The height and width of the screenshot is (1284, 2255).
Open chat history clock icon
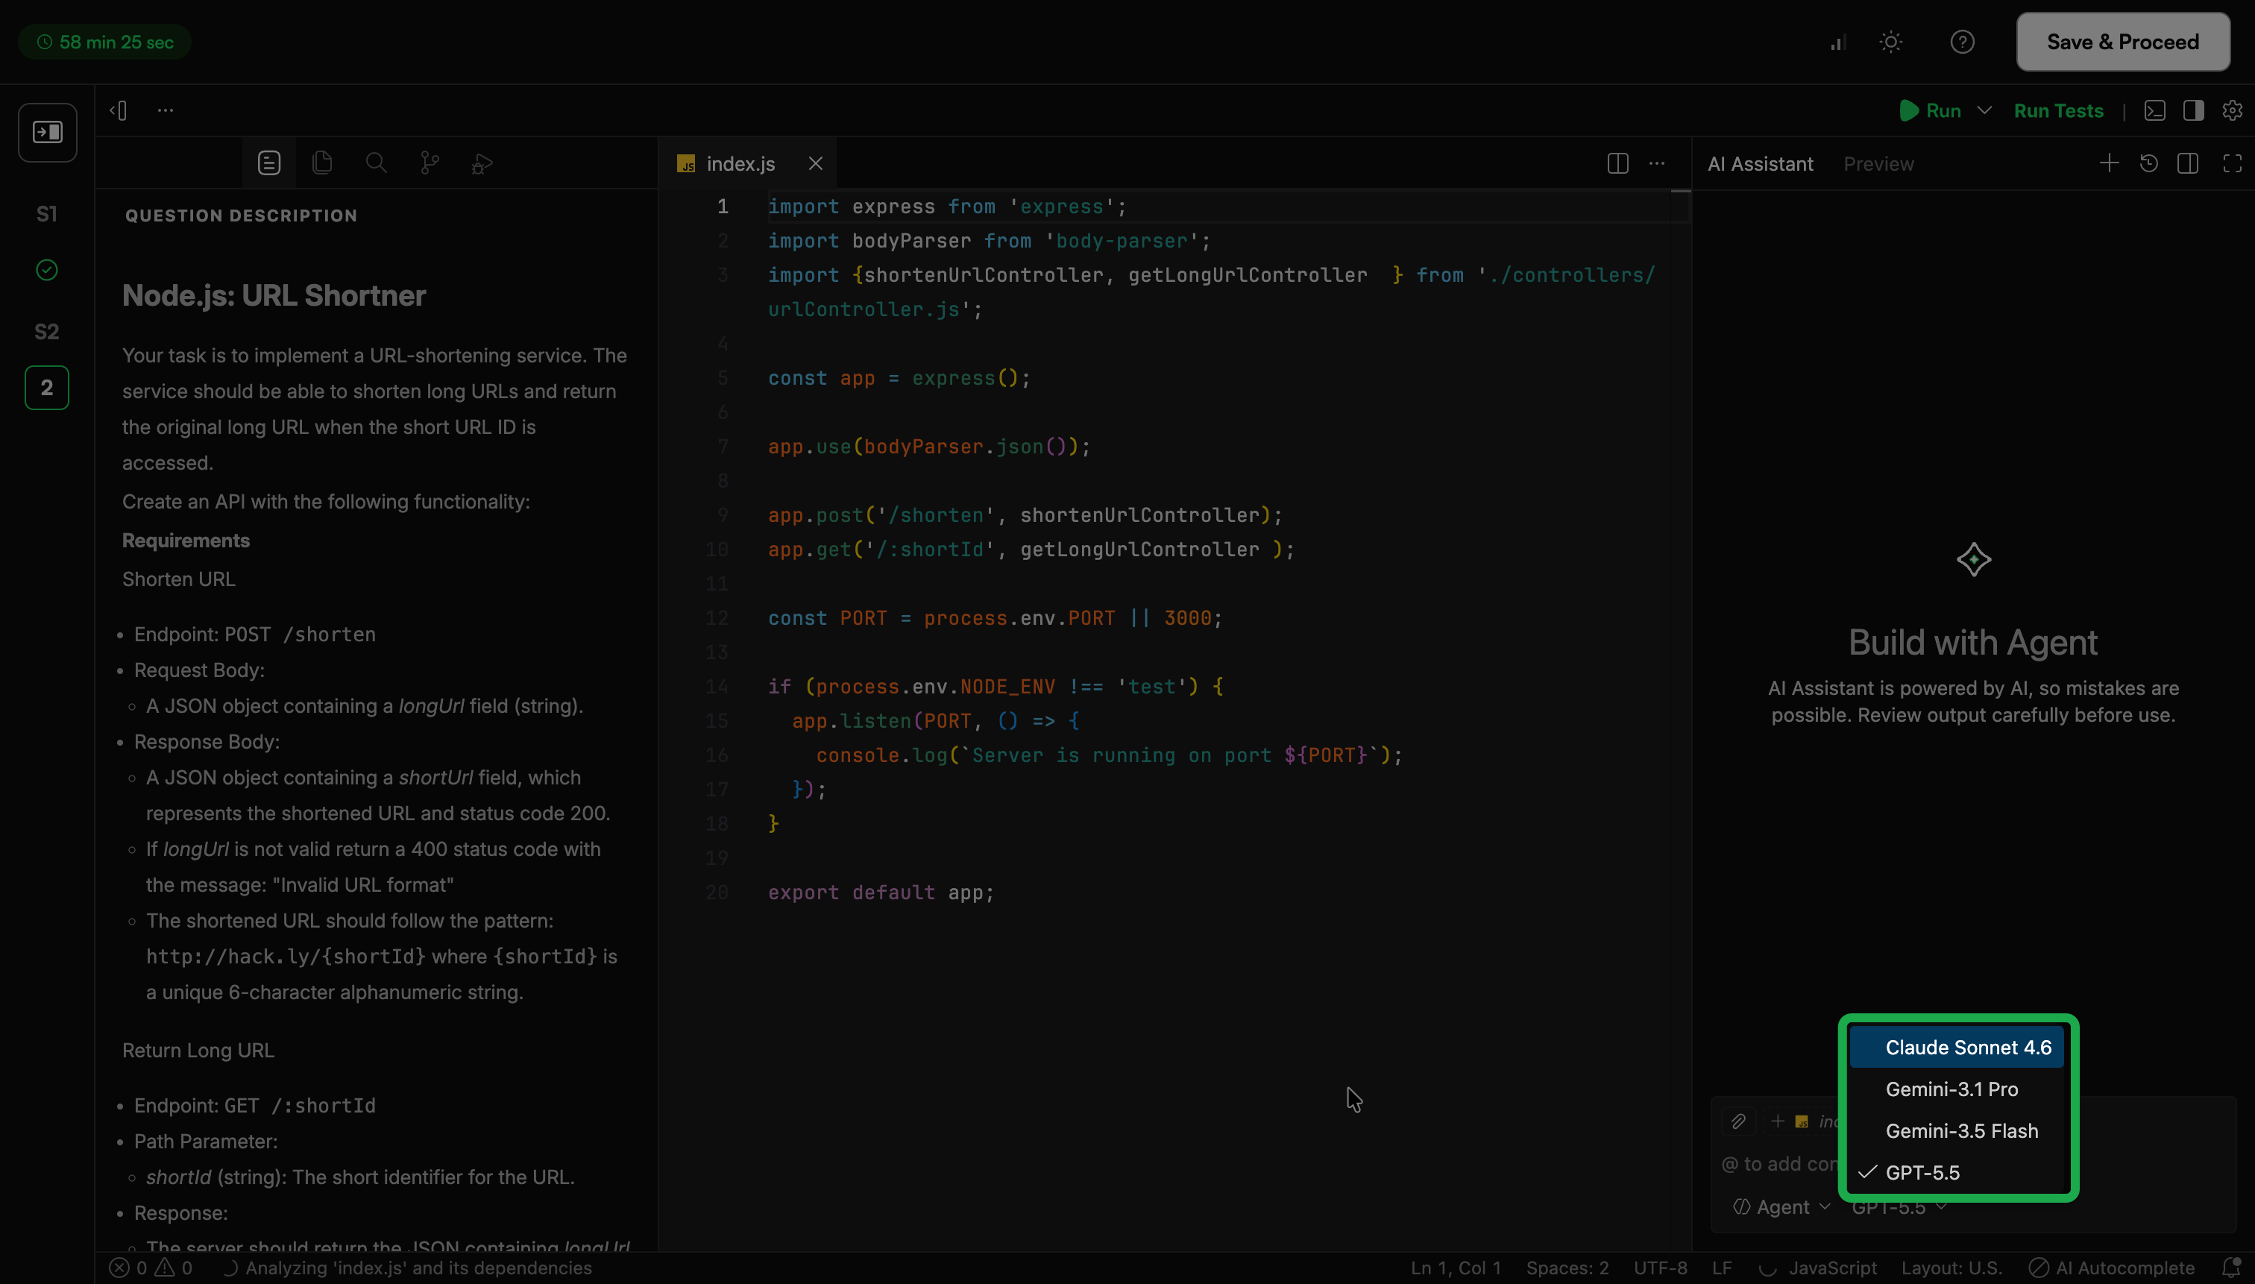[x=2148, y=163]
